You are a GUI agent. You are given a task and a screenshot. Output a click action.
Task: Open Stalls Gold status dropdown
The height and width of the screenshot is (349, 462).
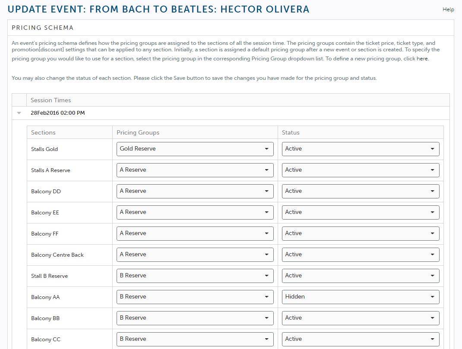(361, 149)
